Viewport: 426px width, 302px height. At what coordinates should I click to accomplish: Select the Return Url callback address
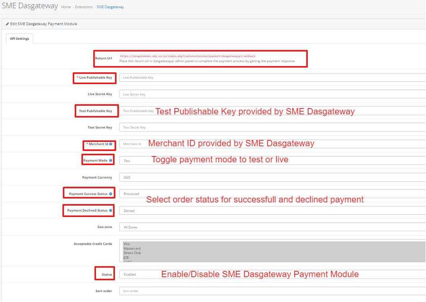click(188, 56)
